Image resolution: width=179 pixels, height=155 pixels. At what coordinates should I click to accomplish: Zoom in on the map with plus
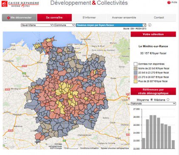click(5, 139)
